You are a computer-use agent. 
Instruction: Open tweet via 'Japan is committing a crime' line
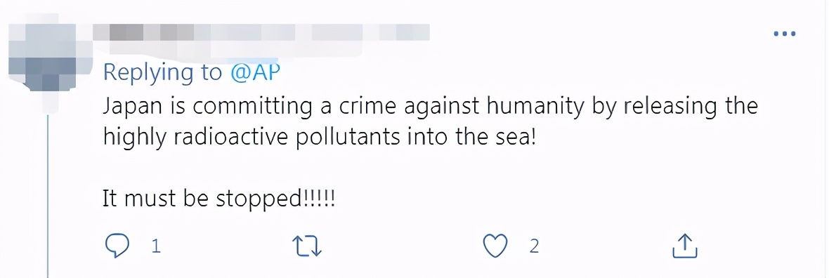pyautogui.click(x=431, y=107)
